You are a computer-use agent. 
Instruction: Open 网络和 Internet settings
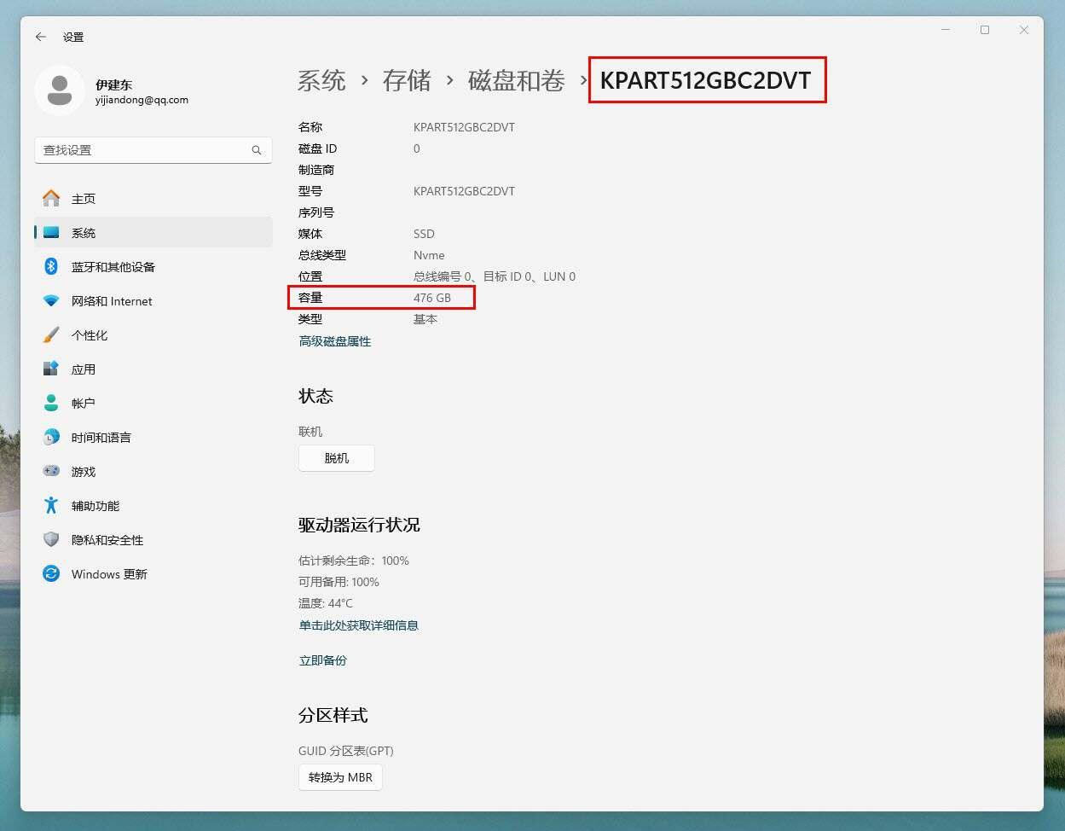(x=111, y=300)
